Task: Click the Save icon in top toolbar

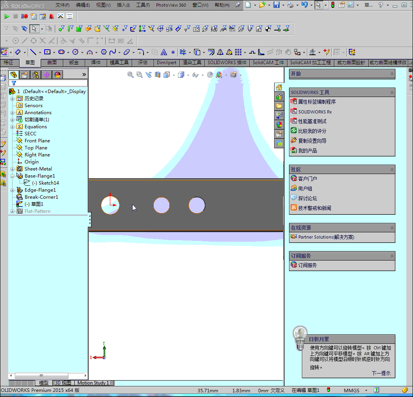Action: click(x=276, y=5)
